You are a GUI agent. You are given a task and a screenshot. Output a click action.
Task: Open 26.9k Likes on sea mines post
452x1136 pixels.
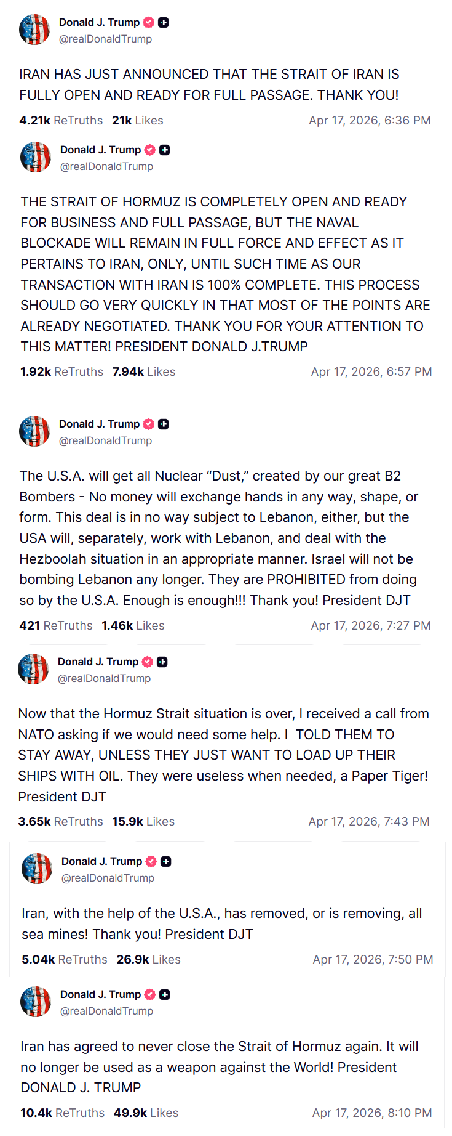point(149,959)
